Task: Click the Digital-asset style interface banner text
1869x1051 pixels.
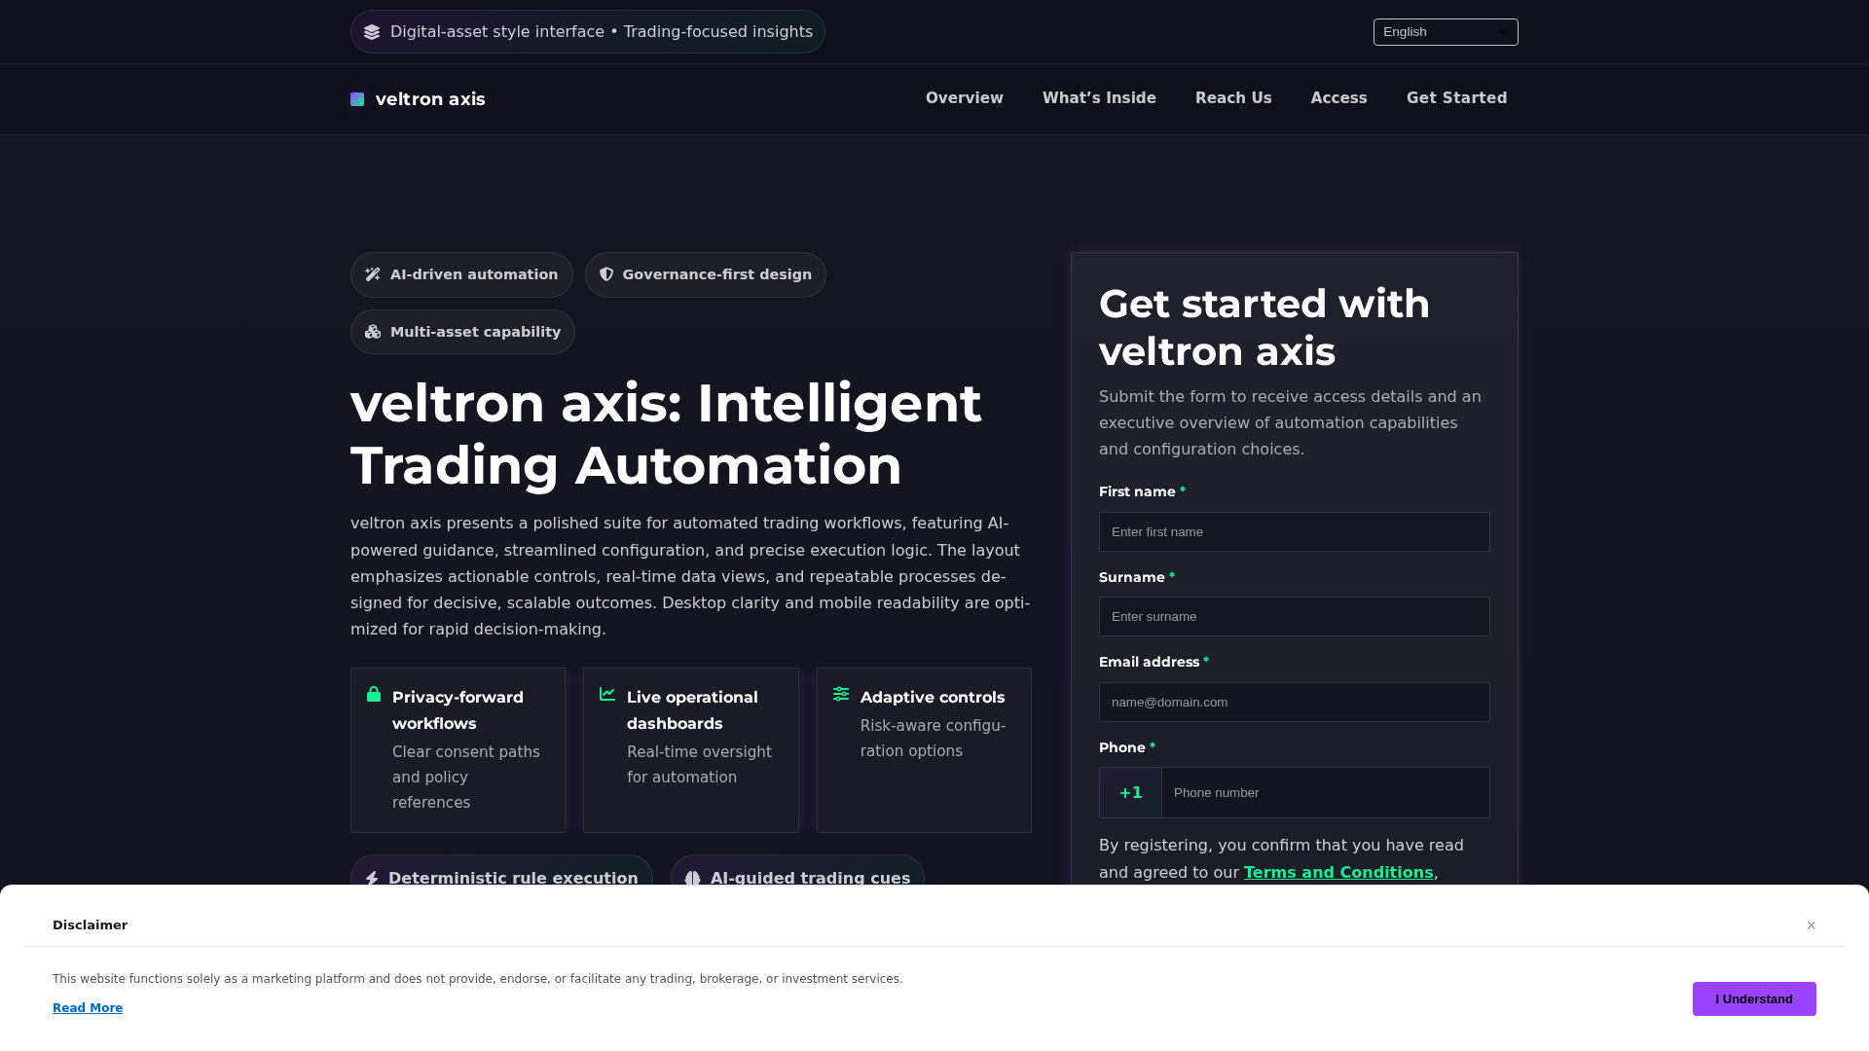Action: (x=602, y=32)
